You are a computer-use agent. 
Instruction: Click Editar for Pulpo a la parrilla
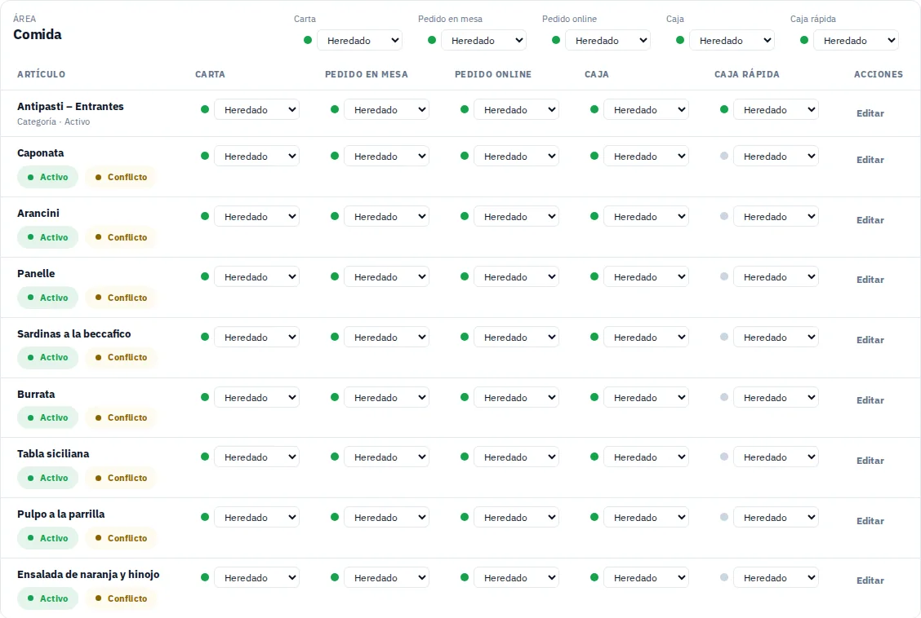point(870,521)
